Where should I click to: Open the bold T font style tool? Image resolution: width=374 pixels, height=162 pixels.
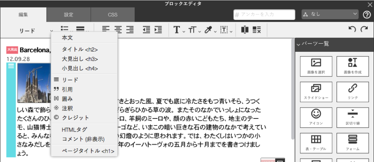(x=177, y=30)
